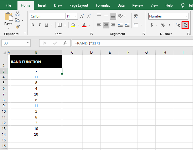Open Alignment group dialog launcher

pos(144,34)
